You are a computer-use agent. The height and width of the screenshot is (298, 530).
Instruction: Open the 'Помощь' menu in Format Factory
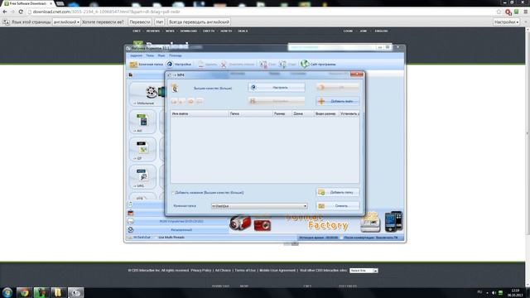[x=175, y=55]
